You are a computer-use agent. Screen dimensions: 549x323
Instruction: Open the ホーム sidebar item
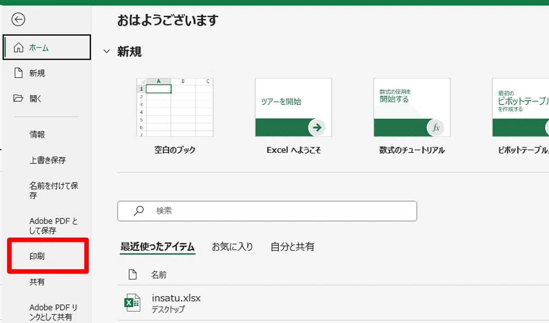pos(47,47)
